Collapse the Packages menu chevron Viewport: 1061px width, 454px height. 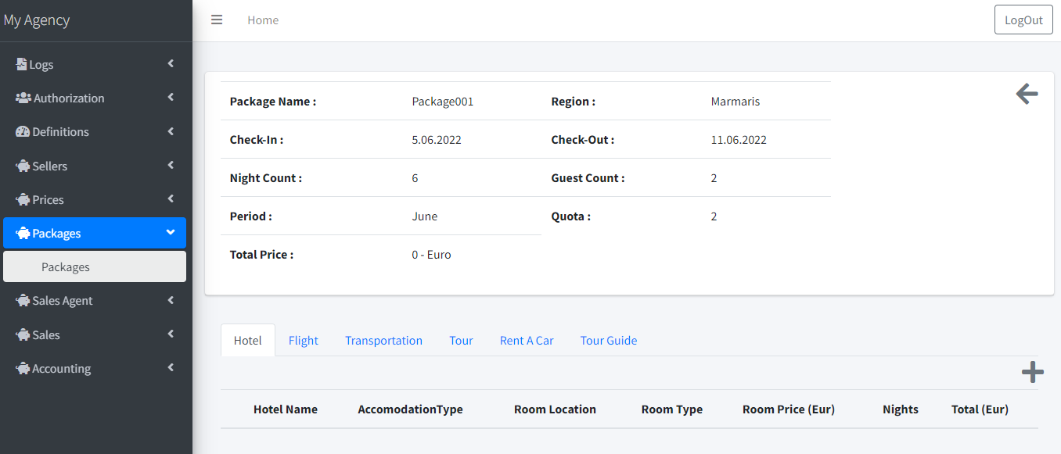171,232
